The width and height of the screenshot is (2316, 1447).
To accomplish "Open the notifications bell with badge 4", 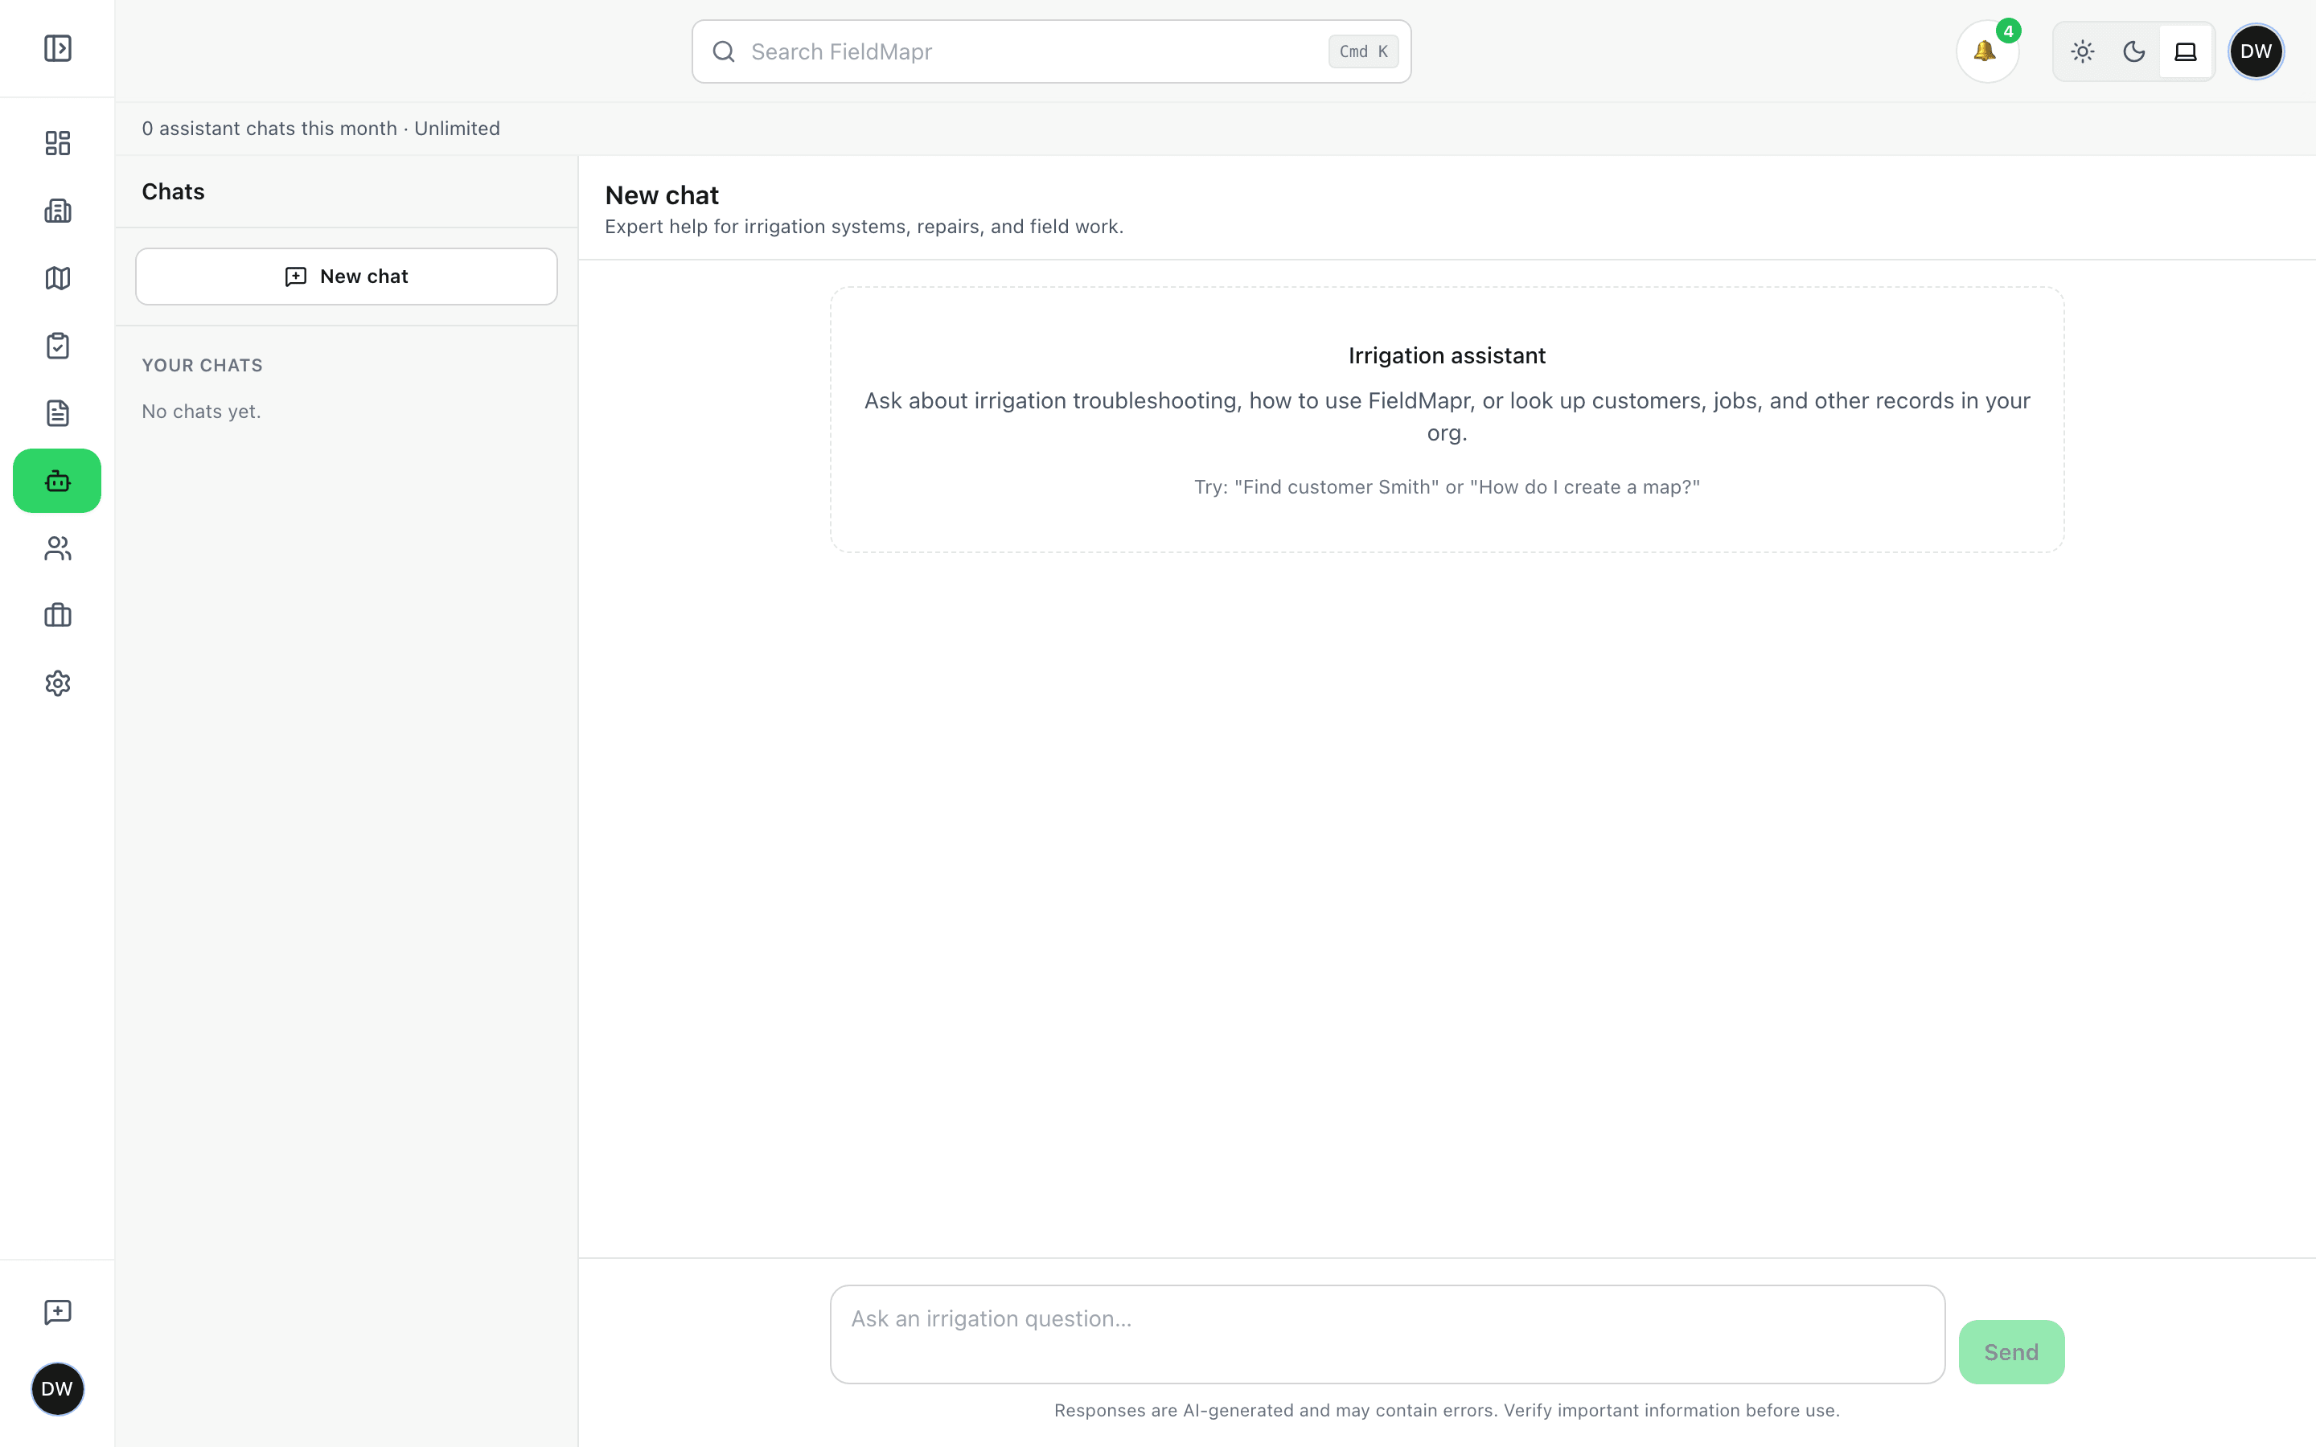I will tap(1987, 51).
